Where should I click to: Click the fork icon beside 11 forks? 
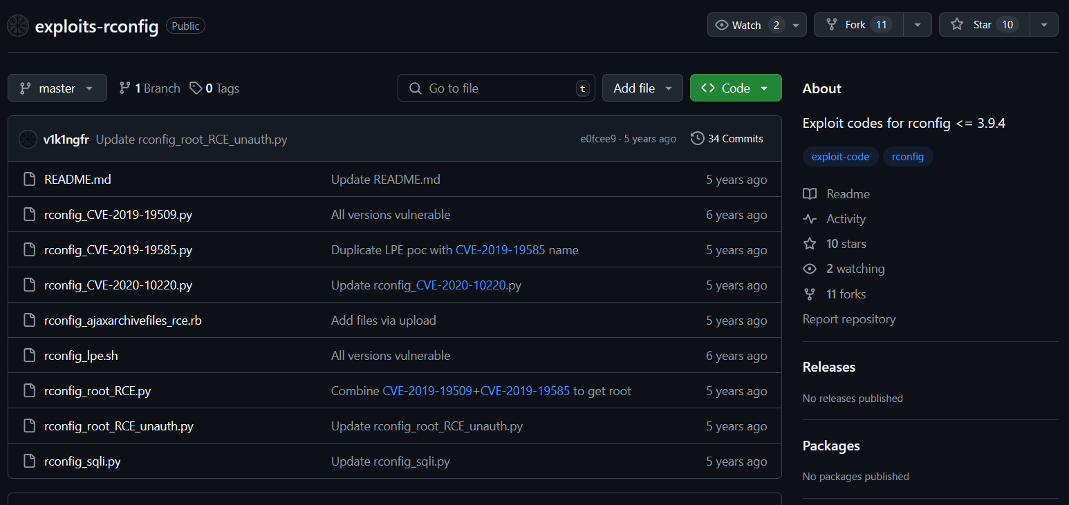[810, 294]
